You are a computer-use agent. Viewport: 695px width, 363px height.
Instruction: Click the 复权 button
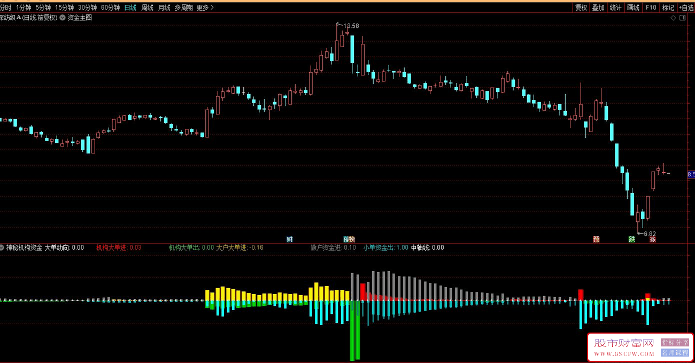click(x=581, y=7)
